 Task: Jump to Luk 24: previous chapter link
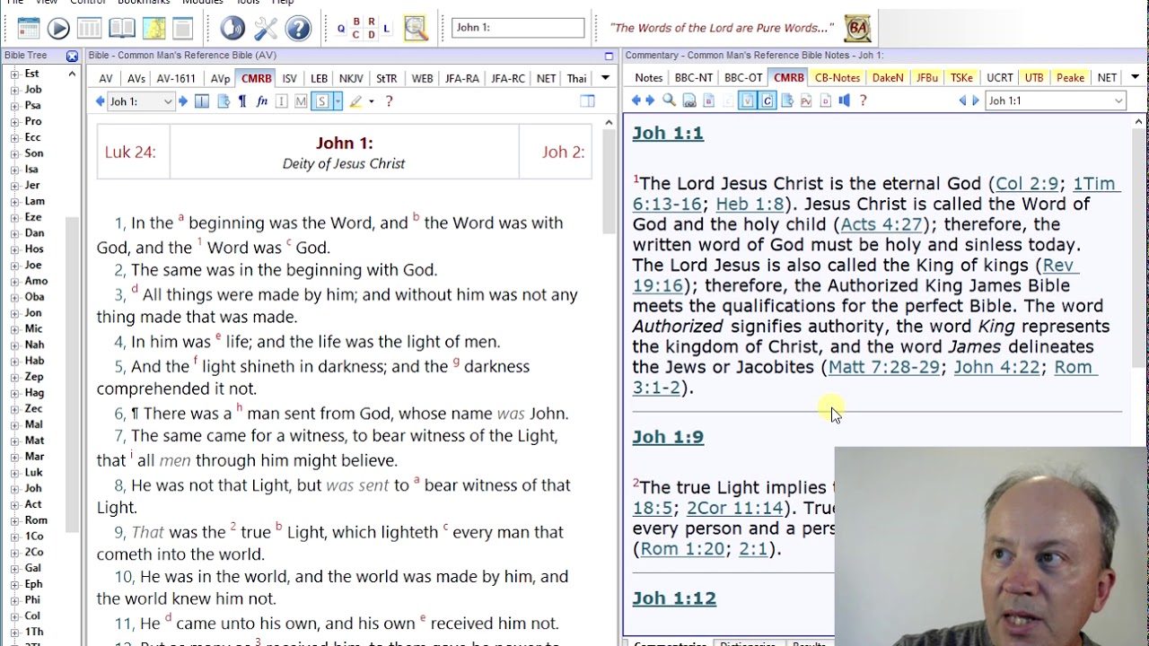pyautogui.click(x=130, y=152)
